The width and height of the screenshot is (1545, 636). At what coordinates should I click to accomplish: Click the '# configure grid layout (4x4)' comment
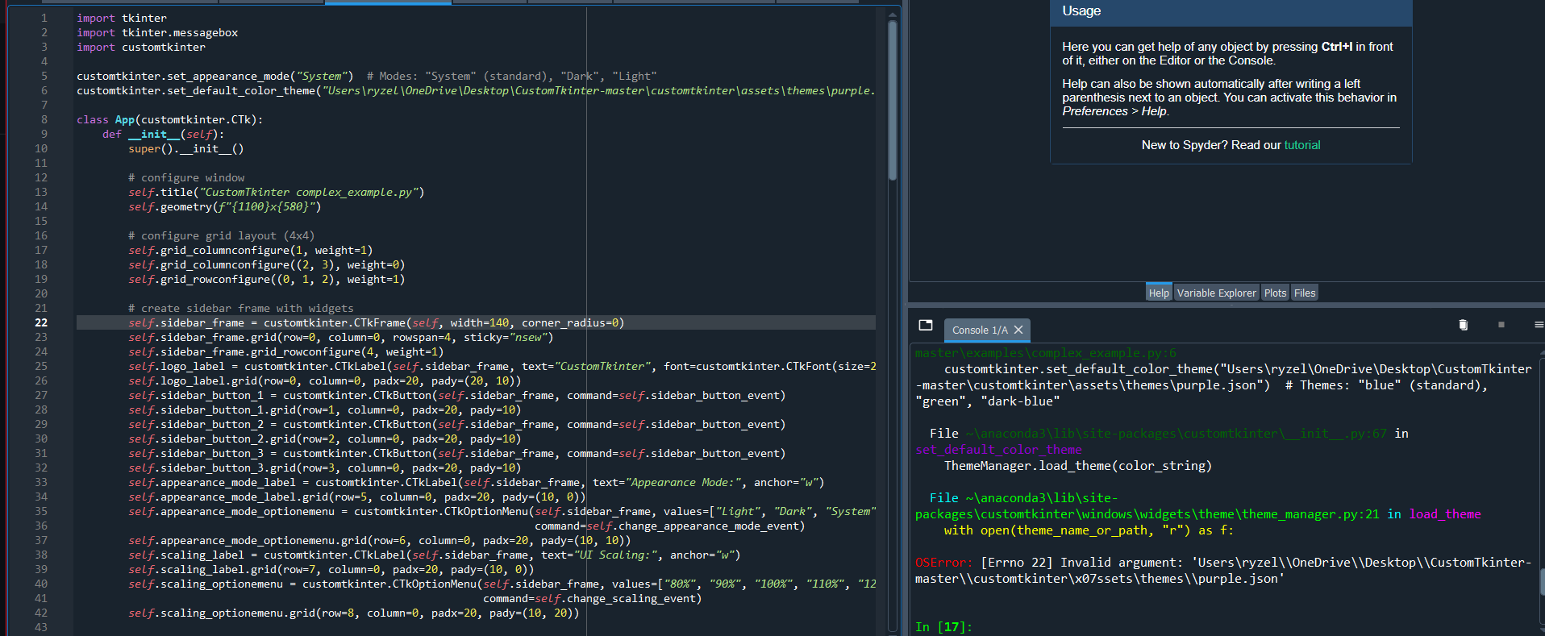(222, 235)
